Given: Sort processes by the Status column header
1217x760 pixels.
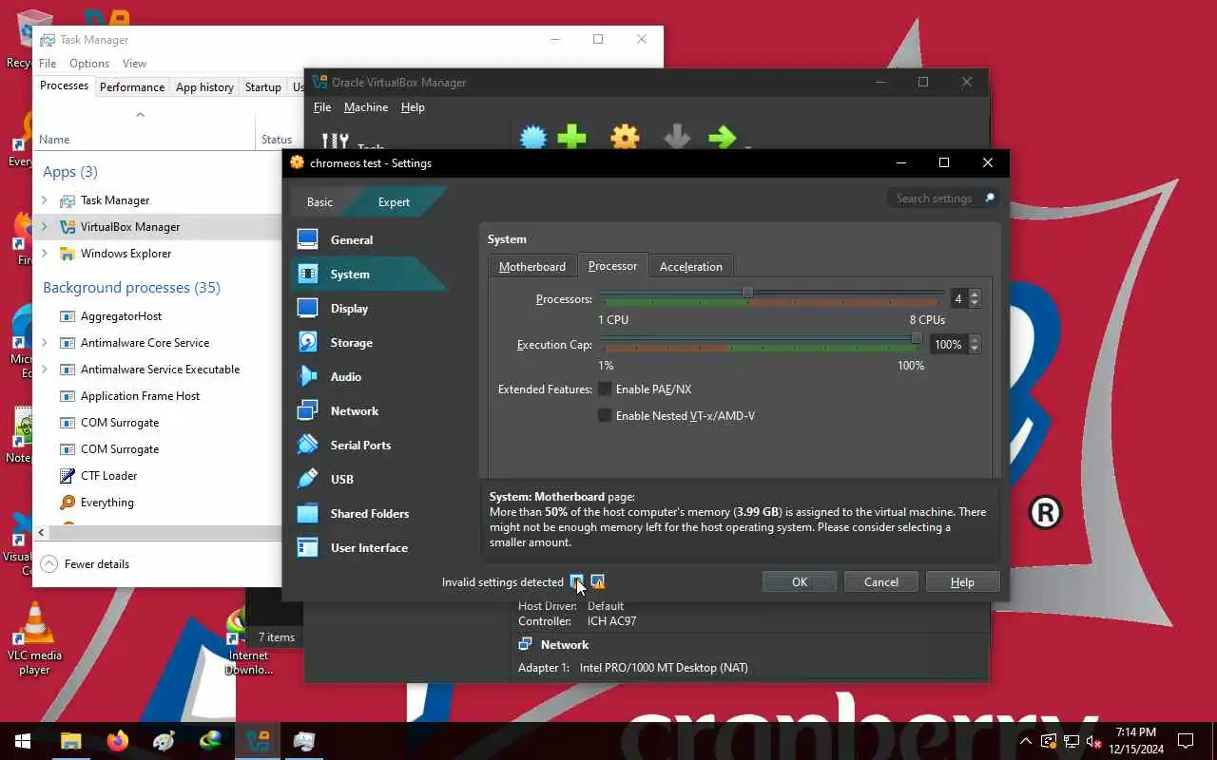Looking at the screenshot, I should [x=276, y=139].
